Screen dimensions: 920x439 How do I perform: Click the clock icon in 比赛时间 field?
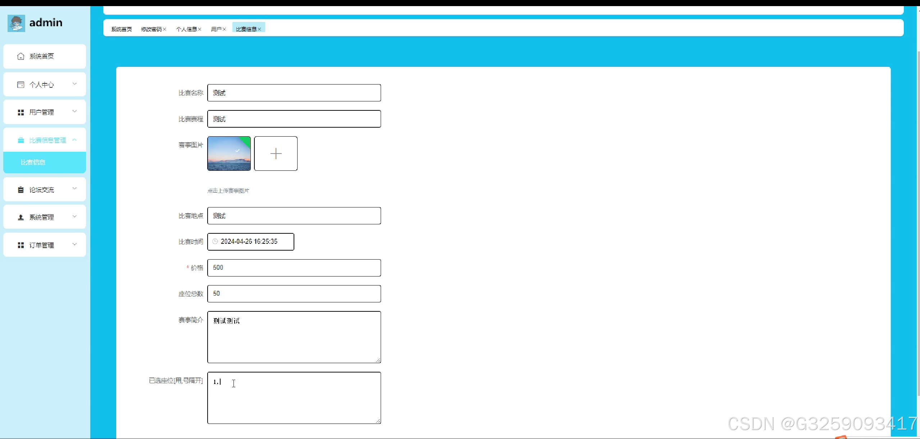click(215, 242)
